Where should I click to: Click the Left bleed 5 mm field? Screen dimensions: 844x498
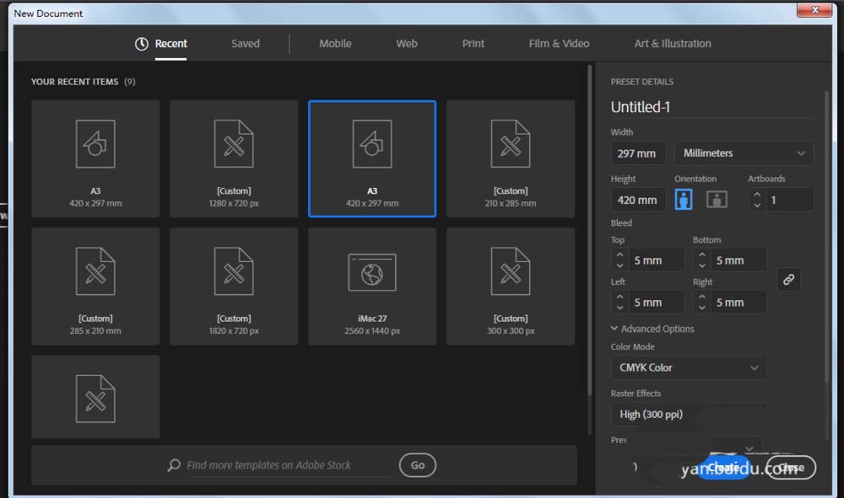point(656,303)
